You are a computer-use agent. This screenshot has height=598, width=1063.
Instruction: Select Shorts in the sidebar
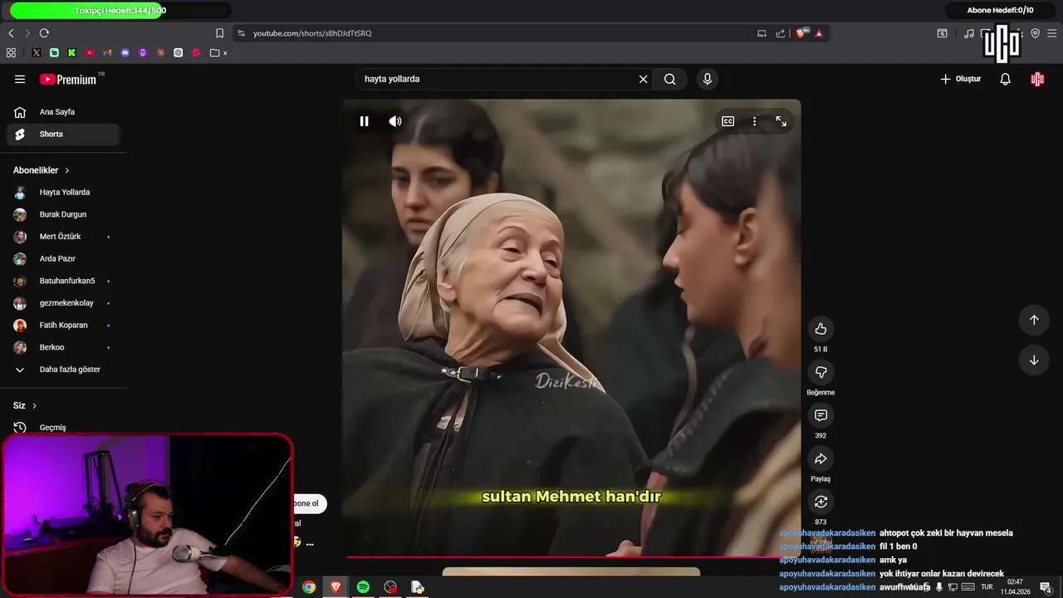63,134
